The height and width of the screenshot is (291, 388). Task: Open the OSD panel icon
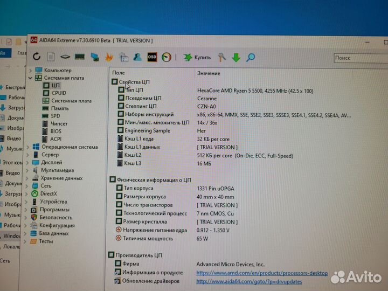(x=152, y=57)
